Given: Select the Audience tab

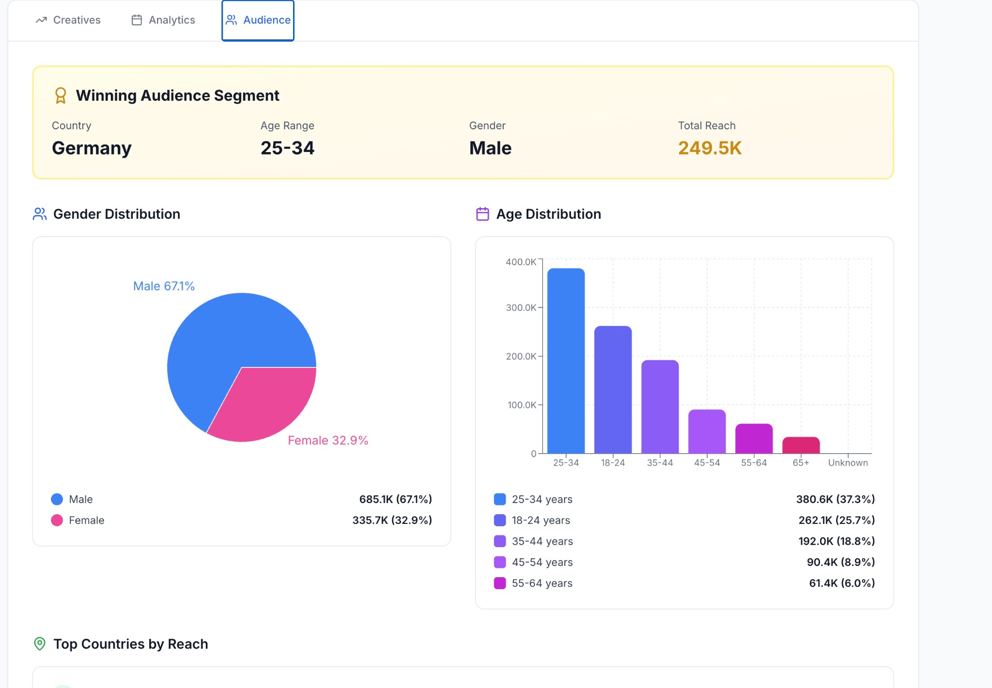Looking at the screenshot, I should click(266, 20).
